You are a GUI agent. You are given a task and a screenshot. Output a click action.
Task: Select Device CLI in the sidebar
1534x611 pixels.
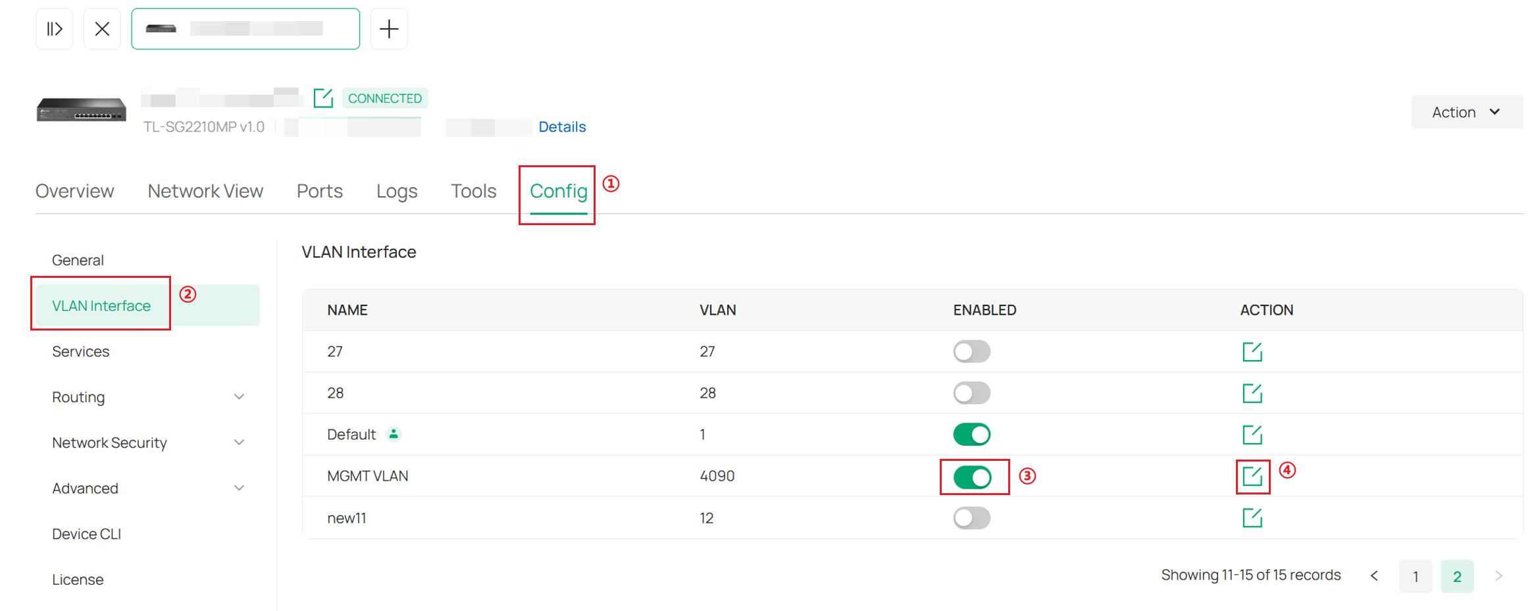(x=86, y=533)
